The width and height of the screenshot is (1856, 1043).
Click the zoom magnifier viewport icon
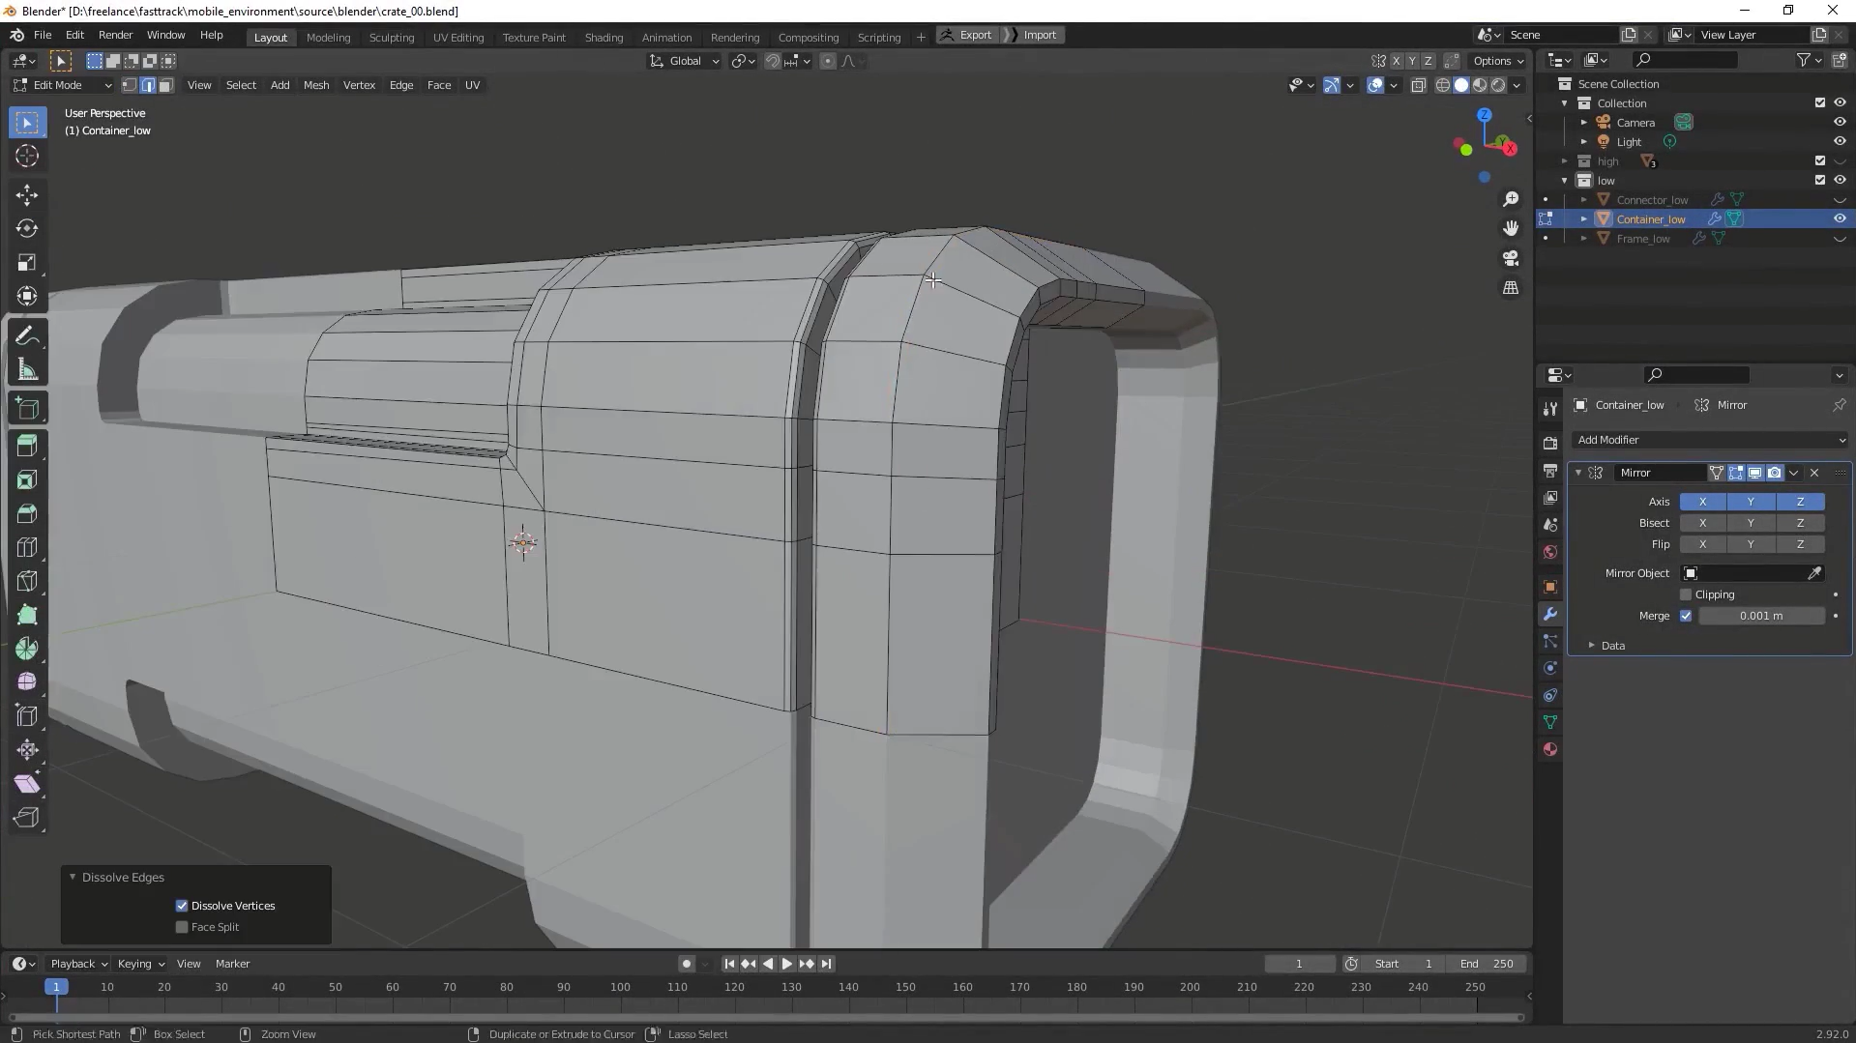(x=1511, y=199)
